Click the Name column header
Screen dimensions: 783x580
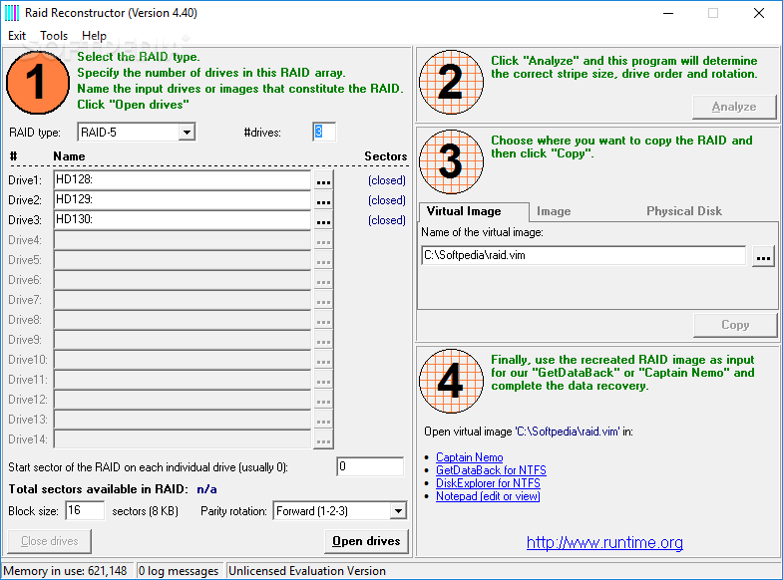[69, 156]
